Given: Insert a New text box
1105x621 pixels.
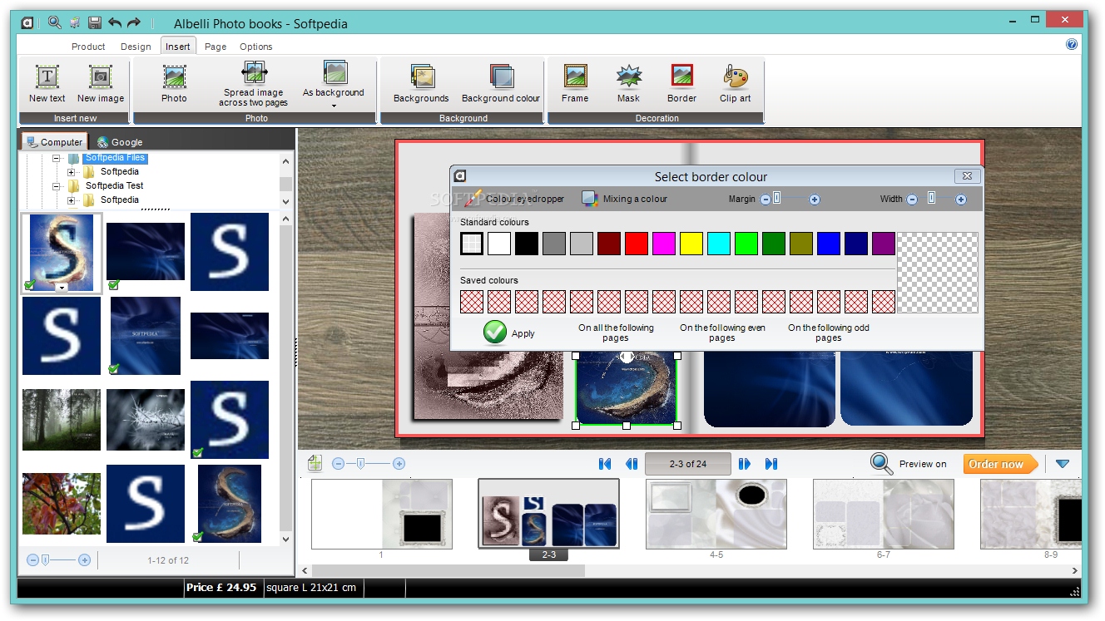Looking at the screenshot, I should click(x=47, y=83).
